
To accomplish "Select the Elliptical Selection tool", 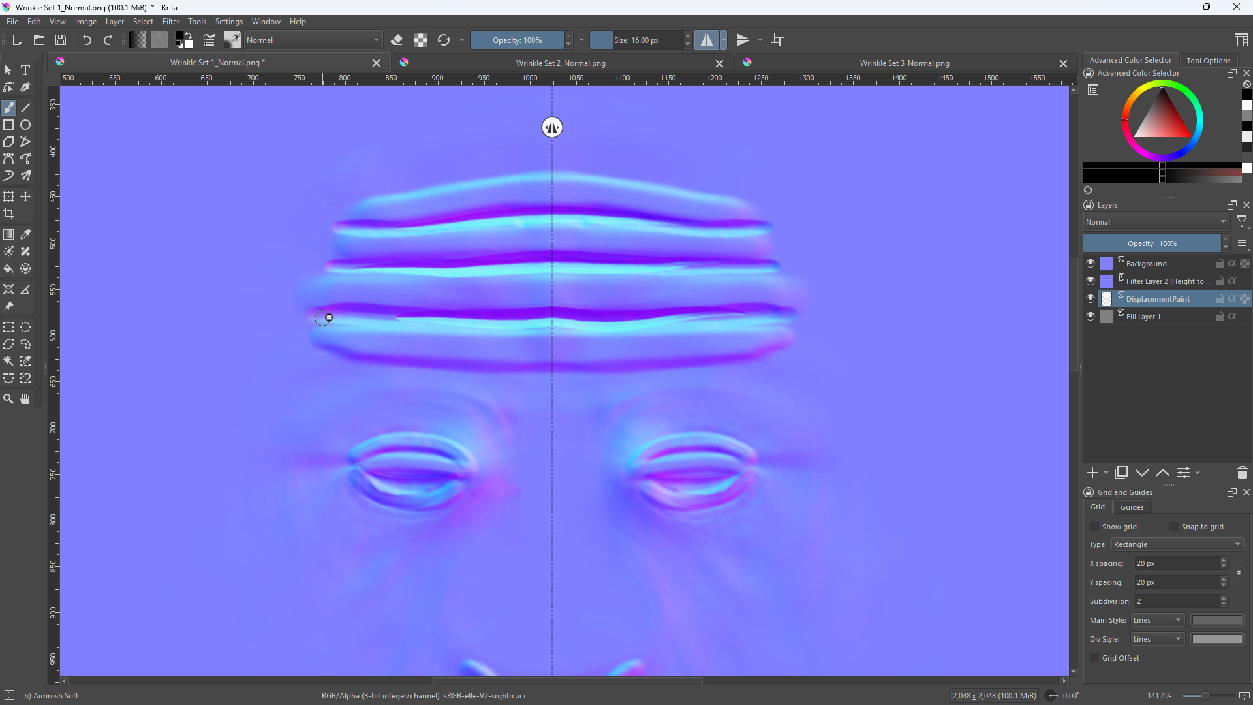I will click(x=25, y=327).
